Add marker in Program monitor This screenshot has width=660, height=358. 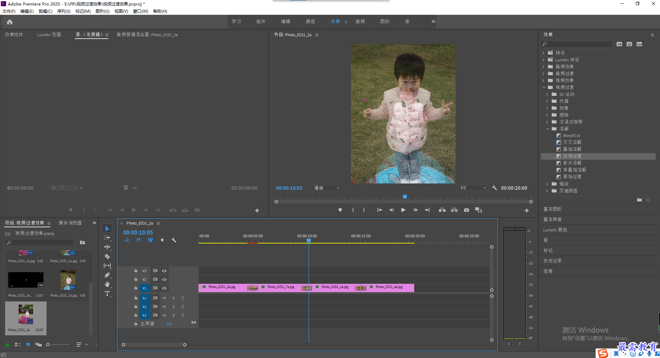340,210
